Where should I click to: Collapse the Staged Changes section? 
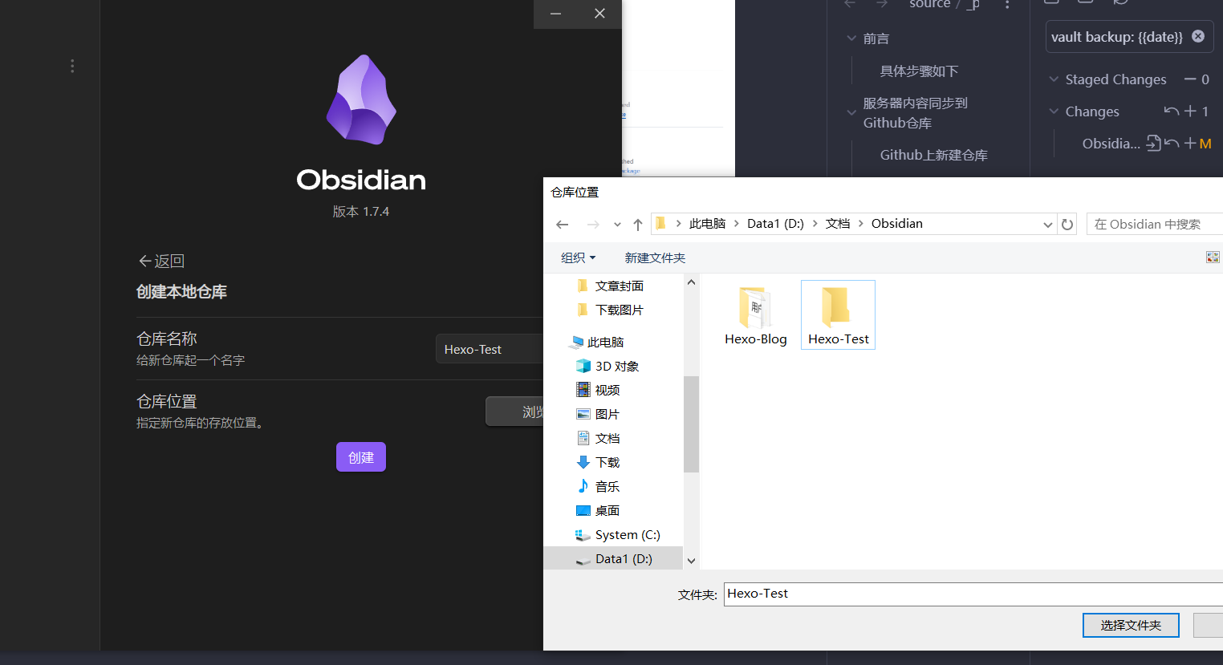tap(1054, 79)
